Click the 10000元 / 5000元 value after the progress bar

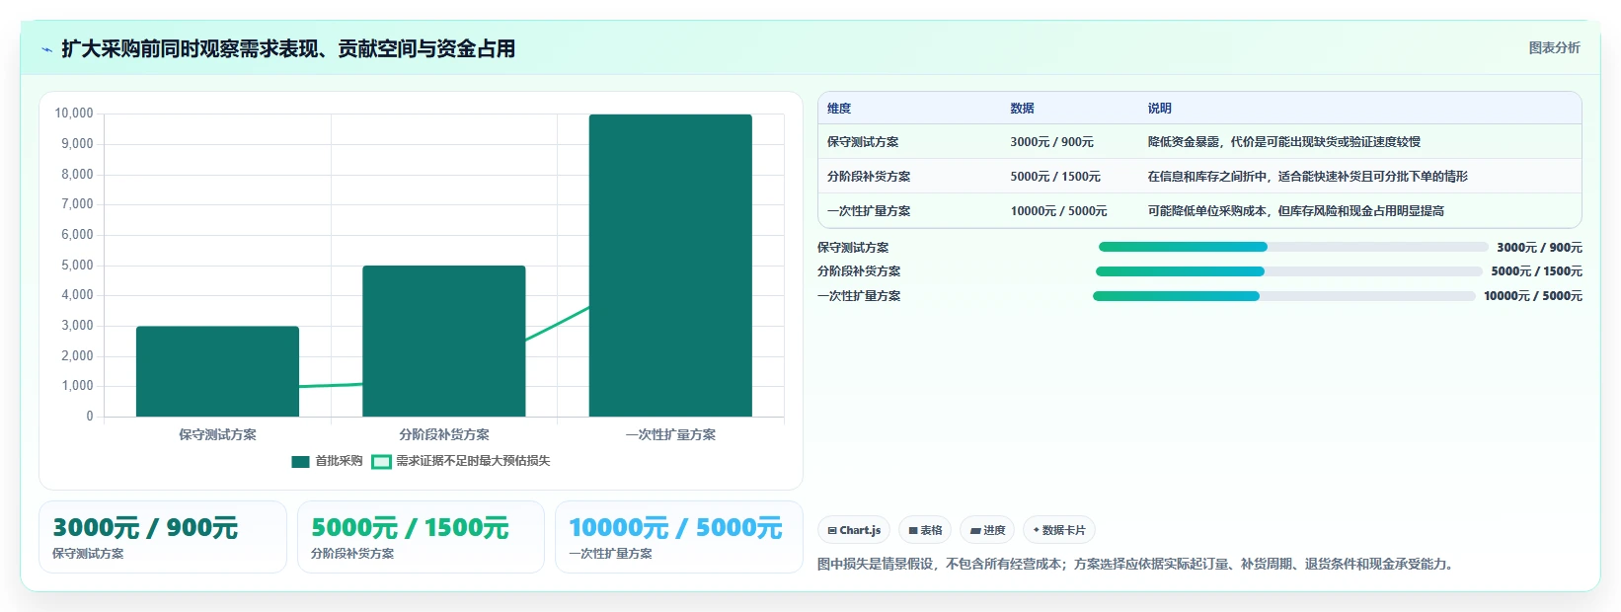coord(1533,296)
